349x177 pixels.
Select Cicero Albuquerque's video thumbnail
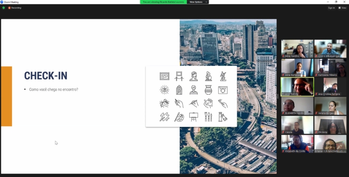[x=330, y=48]
